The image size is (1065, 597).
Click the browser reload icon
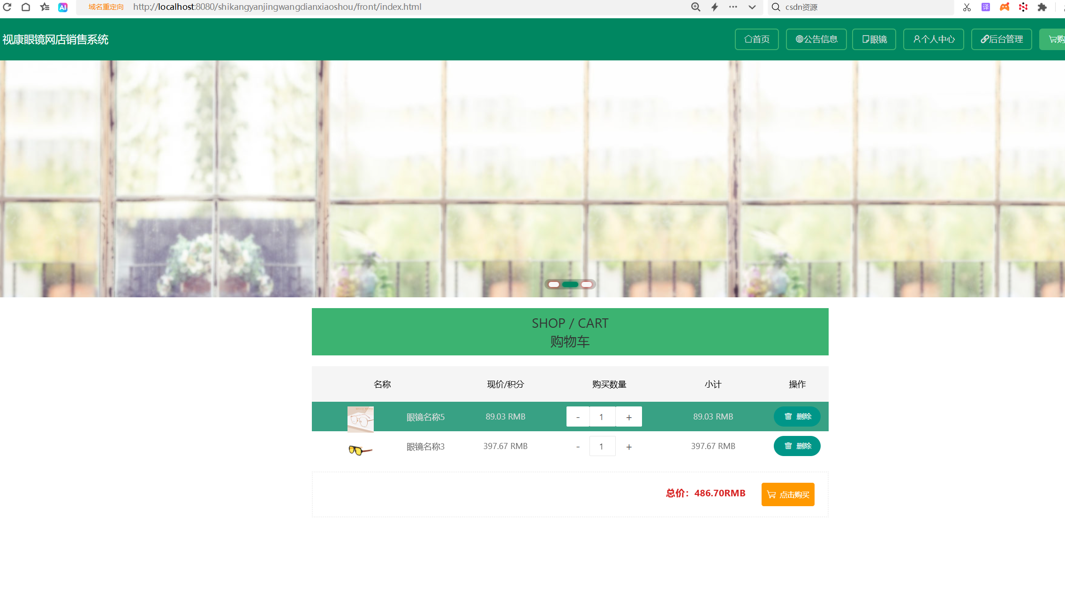click(x=7, y=7)
